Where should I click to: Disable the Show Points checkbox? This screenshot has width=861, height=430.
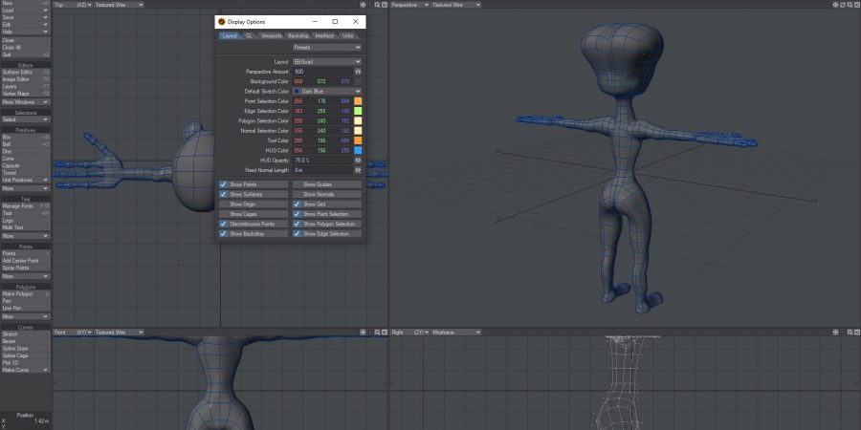pos(224,183)
